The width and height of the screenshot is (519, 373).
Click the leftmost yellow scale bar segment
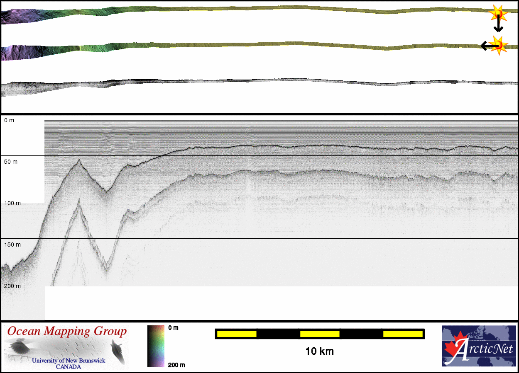236,334
